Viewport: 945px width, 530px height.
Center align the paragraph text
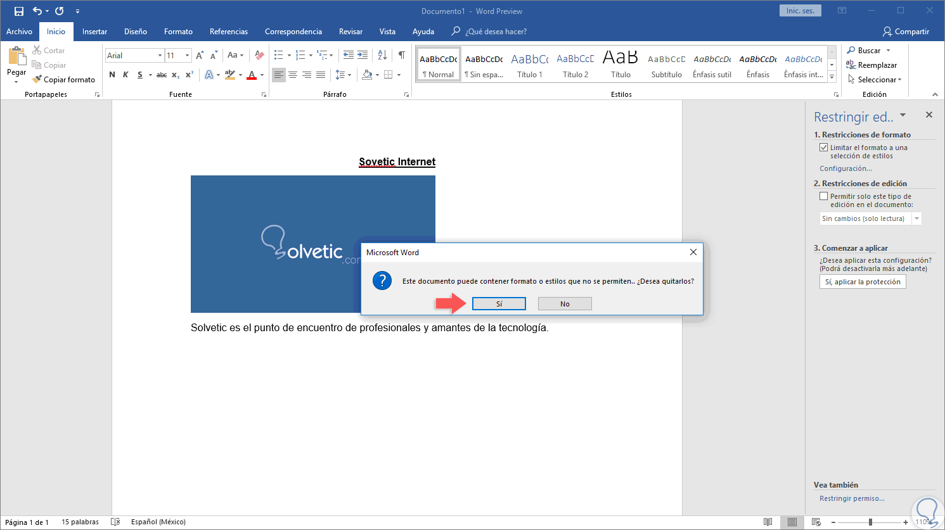click(293, 75)
